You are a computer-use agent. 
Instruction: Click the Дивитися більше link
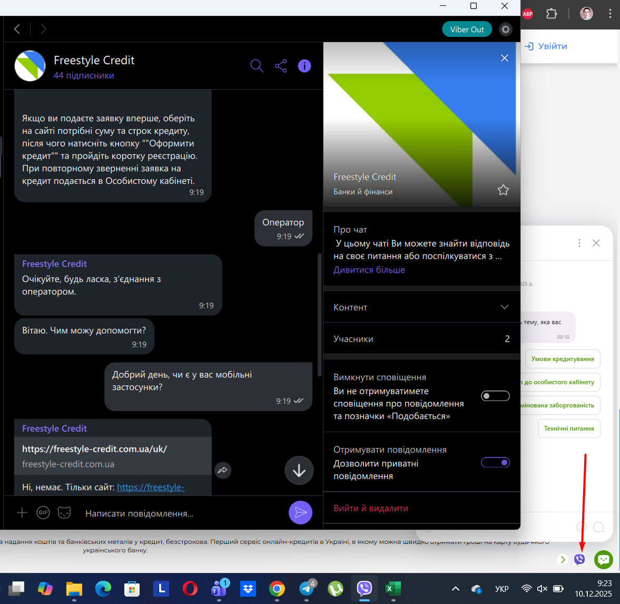click(x=369, y=270)
